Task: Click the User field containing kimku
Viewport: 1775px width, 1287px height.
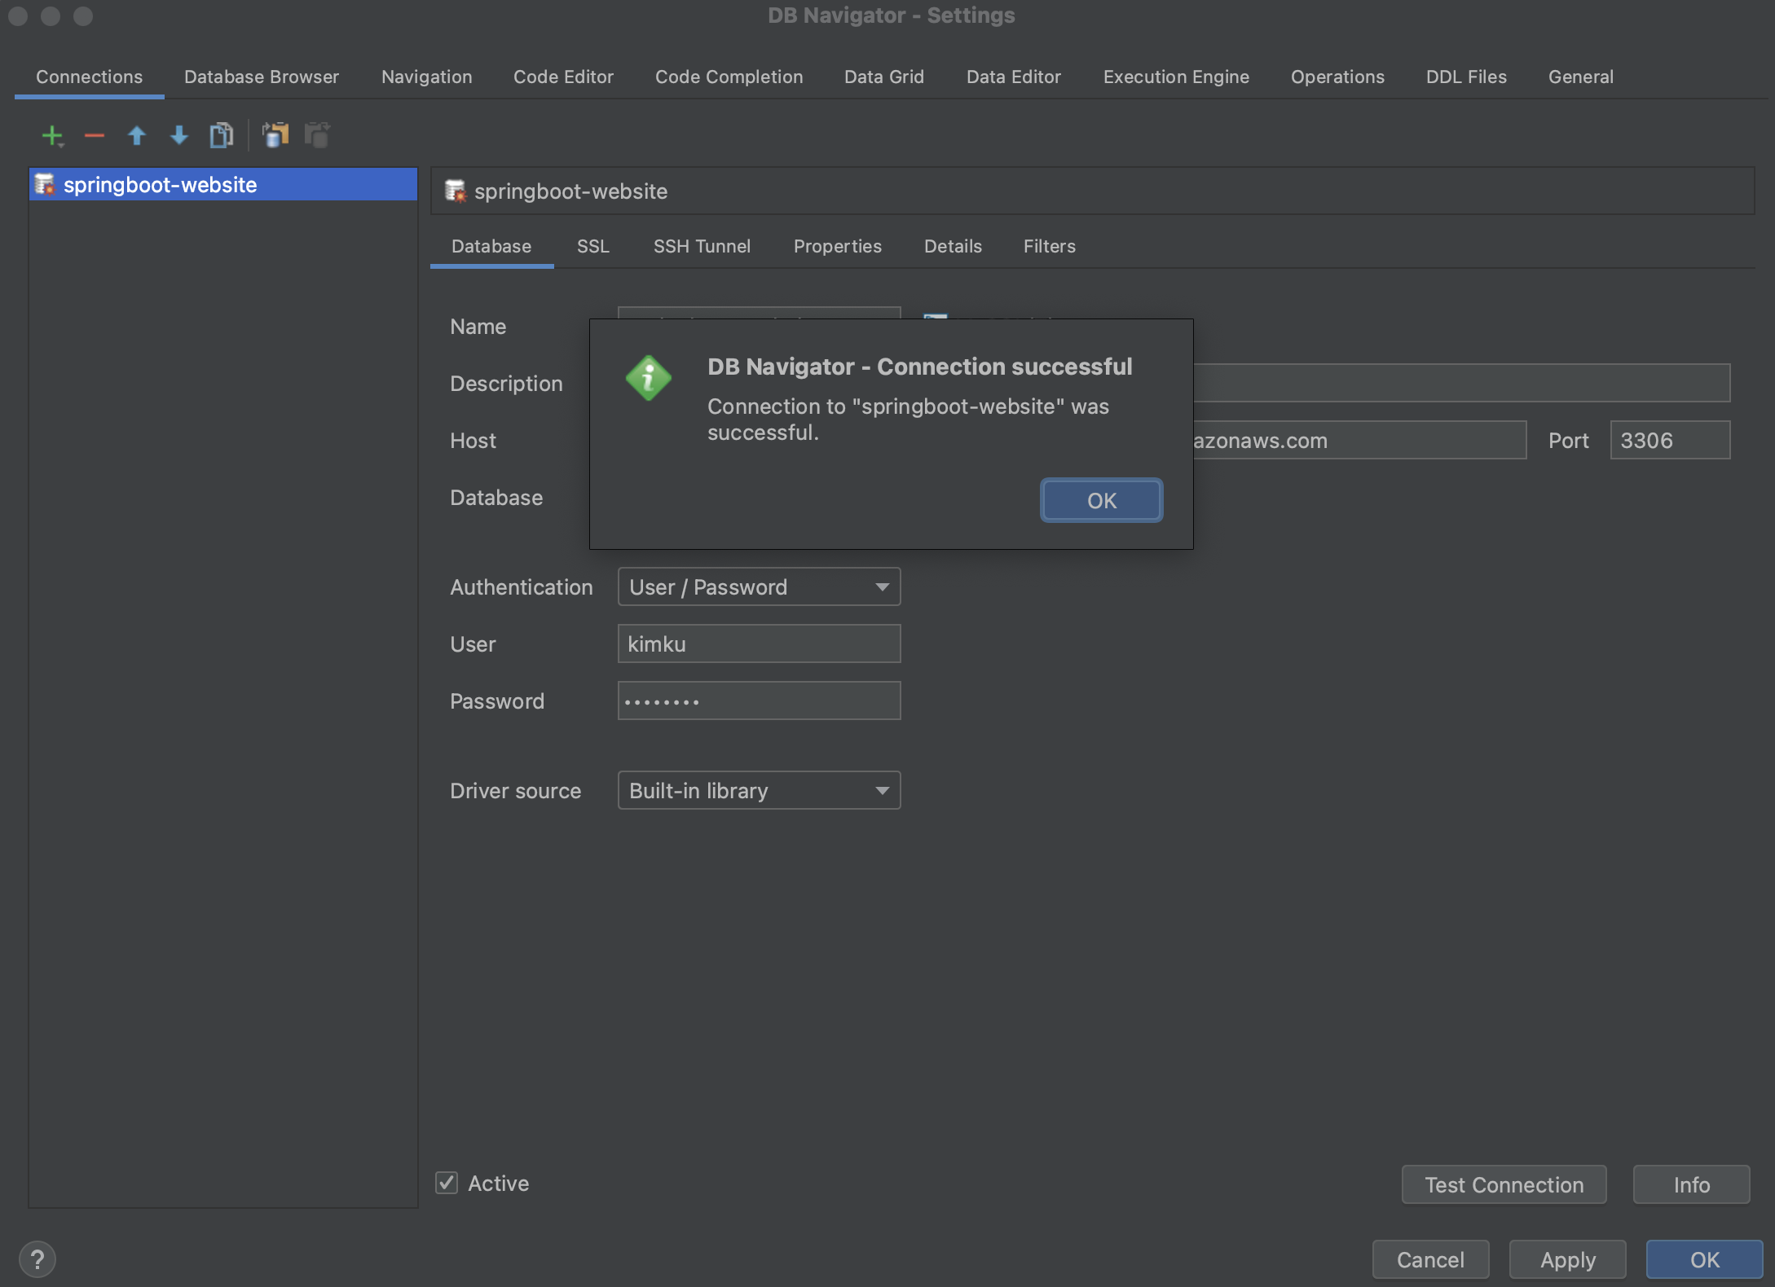Action: pos(759,643)
